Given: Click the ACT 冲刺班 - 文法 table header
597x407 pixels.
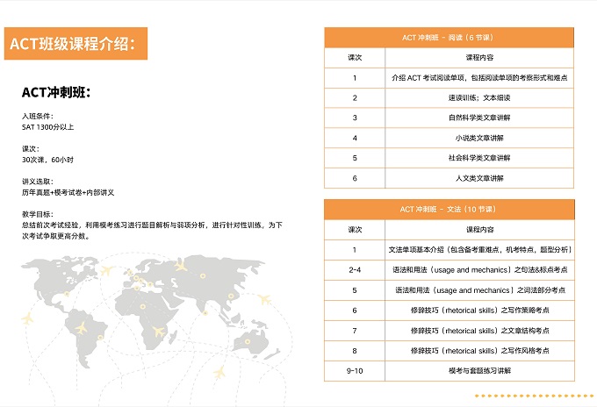Looking at the screenshot, I should (450, 209).
